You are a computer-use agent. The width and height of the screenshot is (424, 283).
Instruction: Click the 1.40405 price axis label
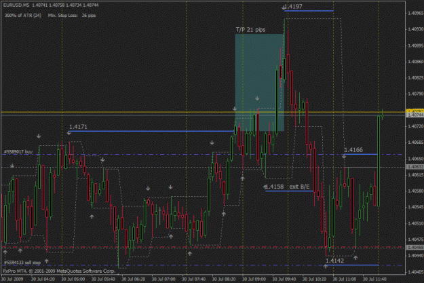[416, 272]
